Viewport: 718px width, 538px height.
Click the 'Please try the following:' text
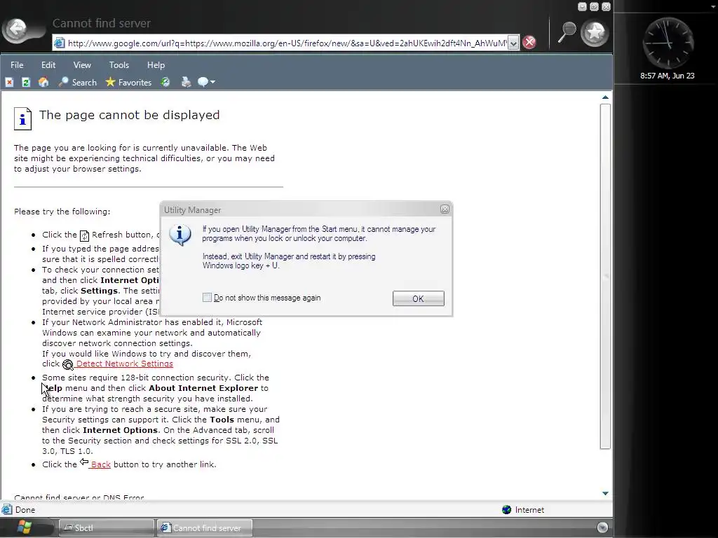click(62, 212)
